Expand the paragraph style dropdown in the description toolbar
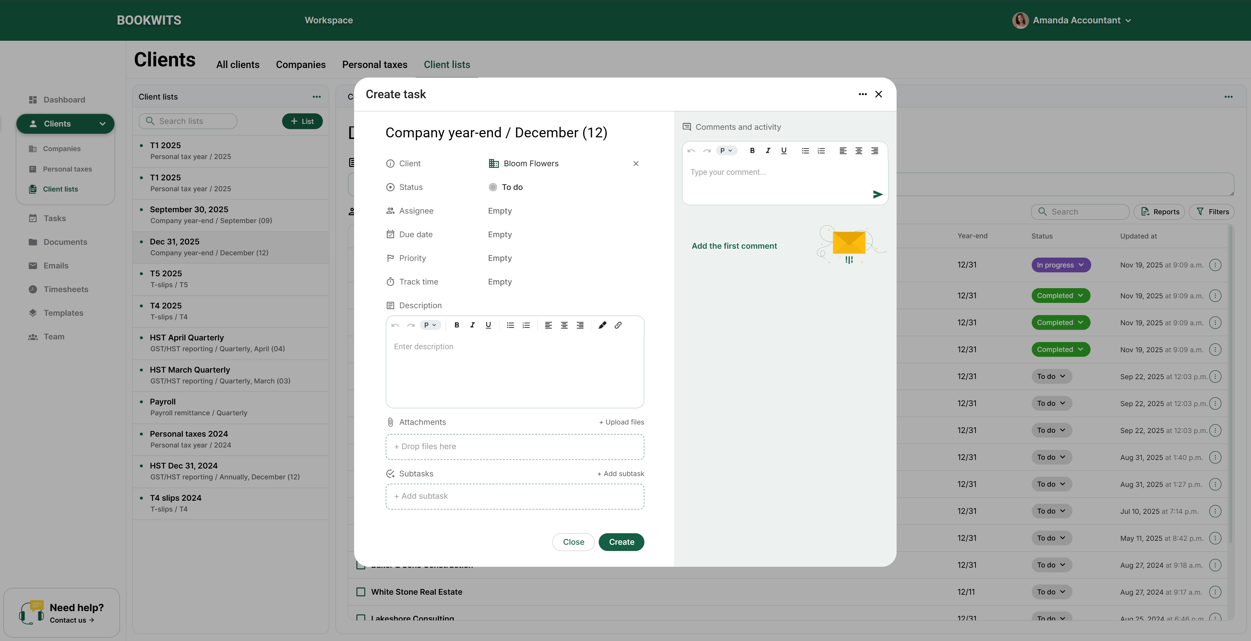Viewport: 1251px width, 641px height. 430,325
